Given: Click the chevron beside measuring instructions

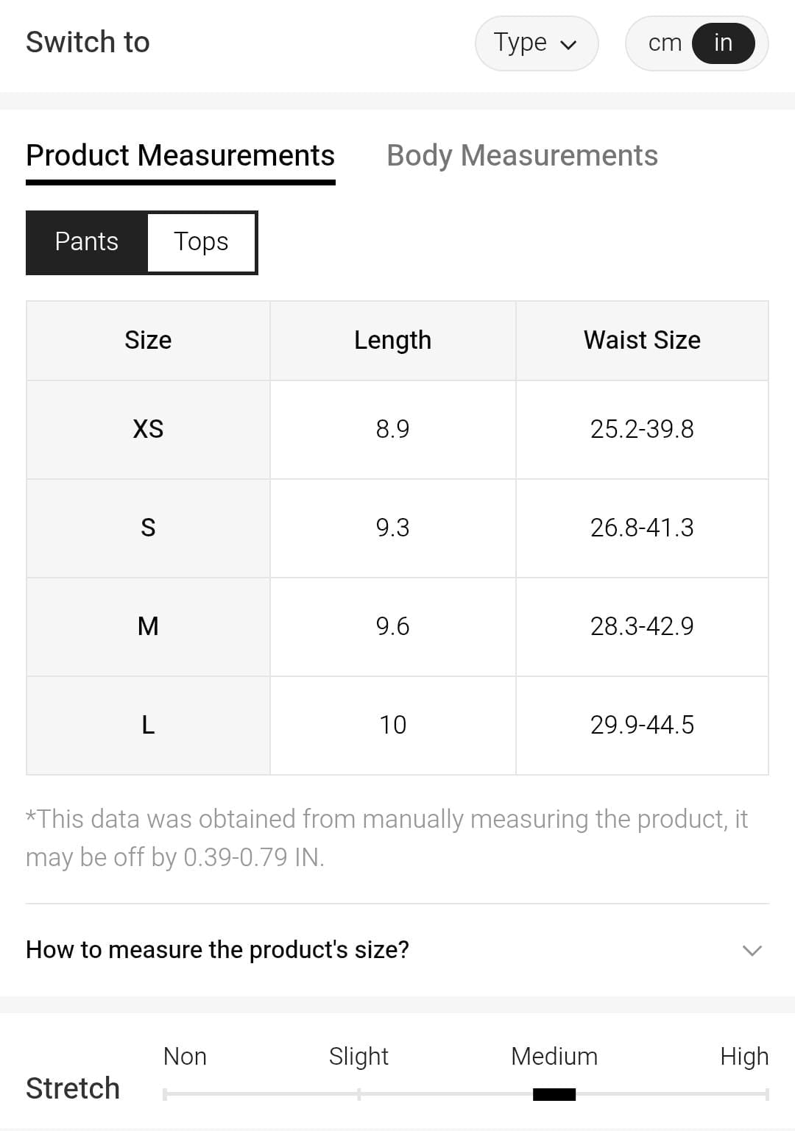Looking at the screenshot, I should pyautogui.click(x=752, y=950).
